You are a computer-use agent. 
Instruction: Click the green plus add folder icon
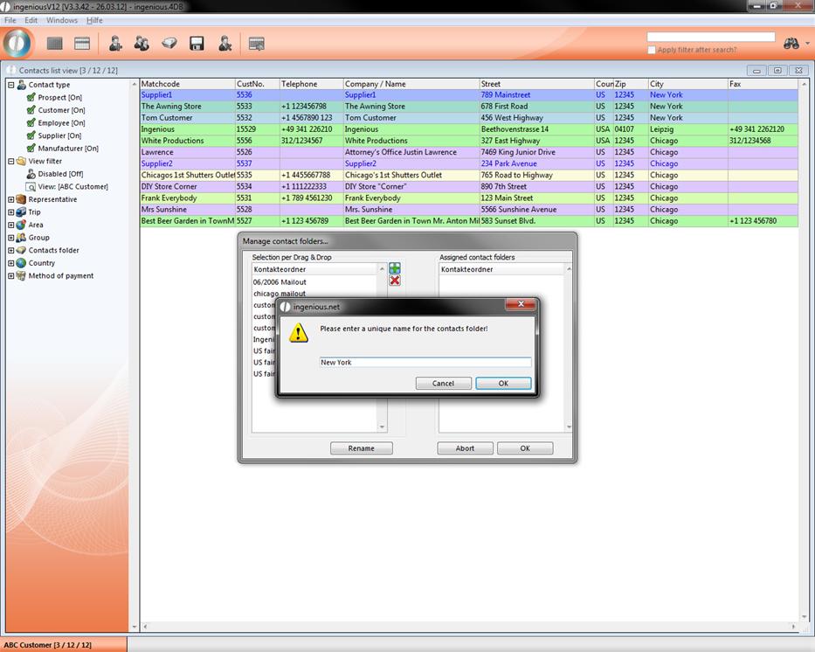pos(395,268)
